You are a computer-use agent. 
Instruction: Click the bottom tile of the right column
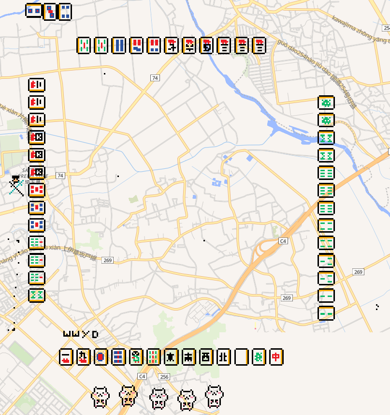click(326, 313)
